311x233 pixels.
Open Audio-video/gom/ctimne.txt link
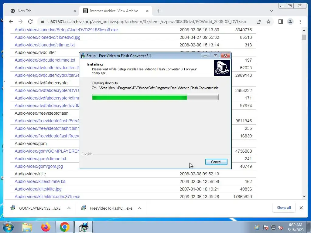click(x=40, y=159)
